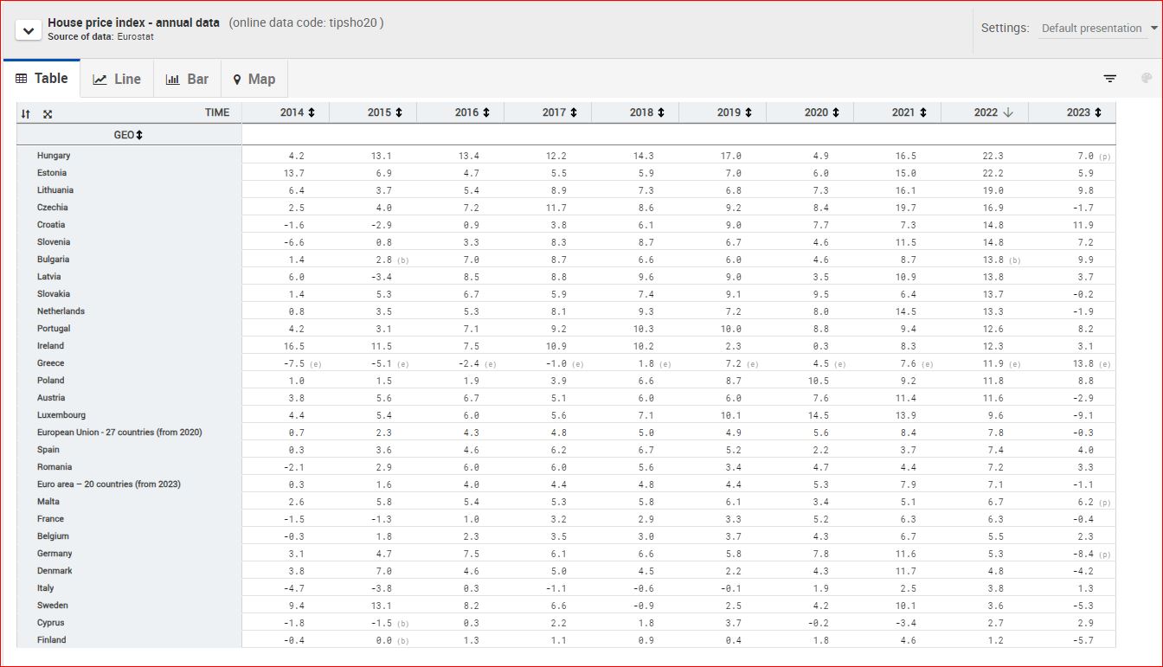
Task: Click the Hungary row label
Action: [x=54, y=156]
